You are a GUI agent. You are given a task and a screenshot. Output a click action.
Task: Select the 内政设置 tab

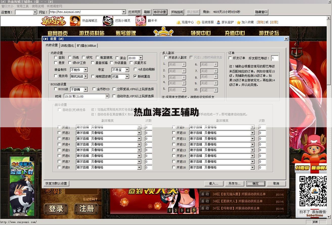(52, 45)
